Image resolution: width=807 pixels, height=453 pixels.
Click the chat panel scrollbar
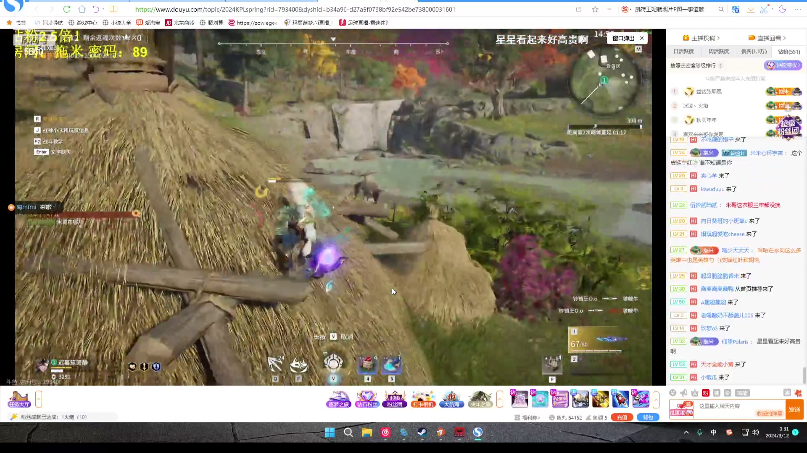(804, 375)
